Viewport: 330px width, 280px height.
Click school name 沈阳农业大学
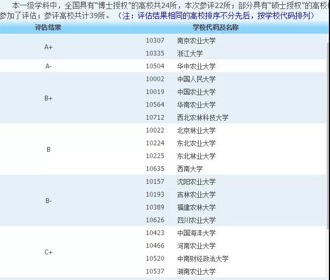pyautogui.click(x=197, y=182)
